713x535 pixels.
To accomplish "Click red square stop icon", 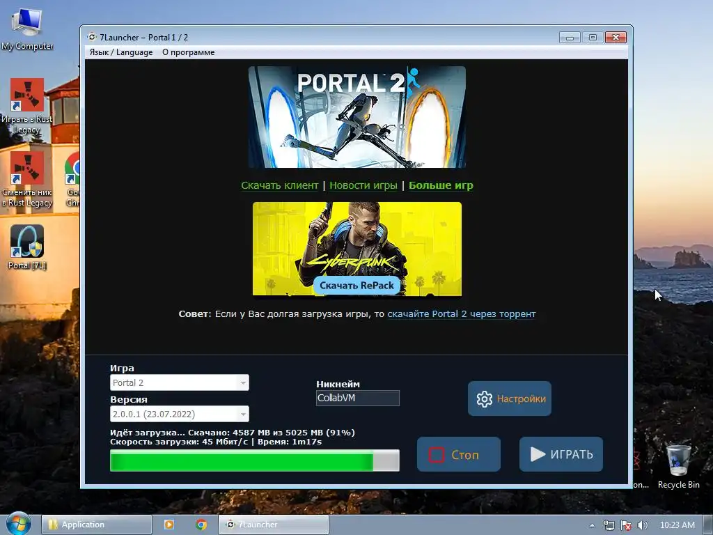I will (x=437, y=454).
